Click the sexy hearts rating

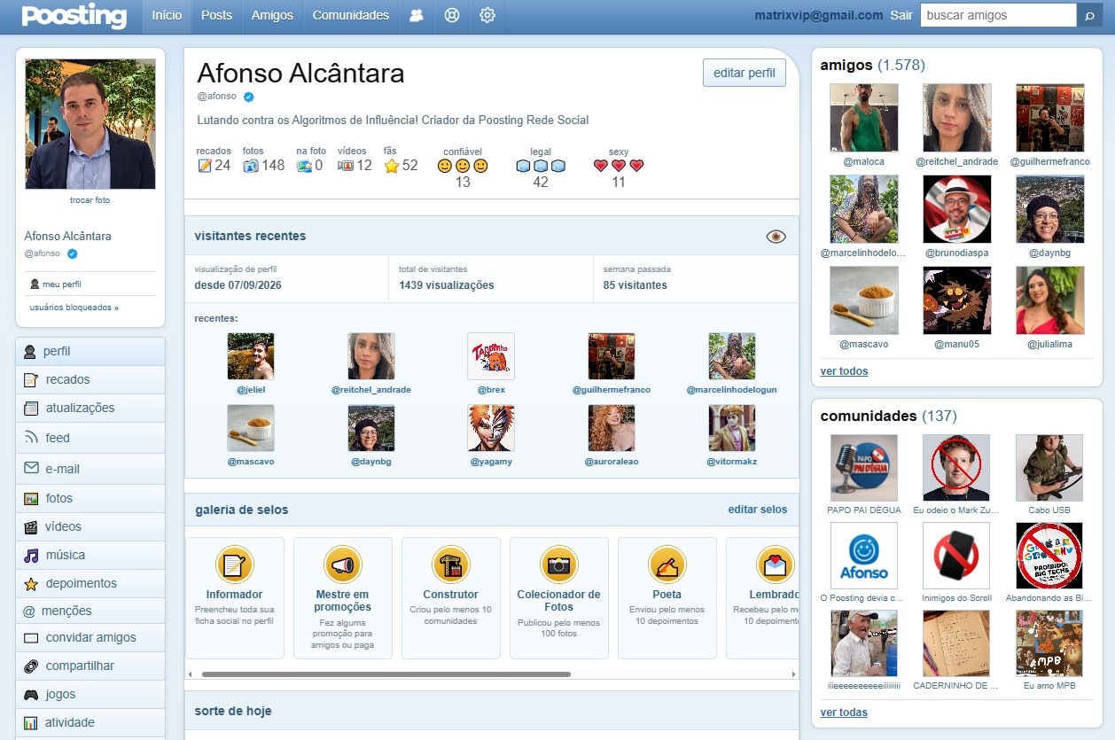619,166
